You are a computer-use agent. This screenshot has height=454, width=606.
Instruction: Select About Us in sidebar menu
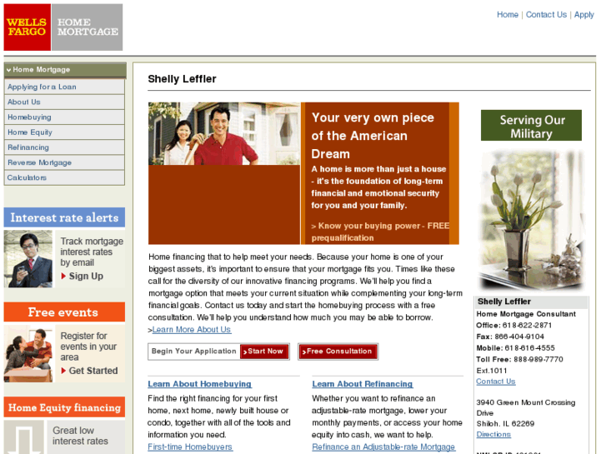point(64,102)
